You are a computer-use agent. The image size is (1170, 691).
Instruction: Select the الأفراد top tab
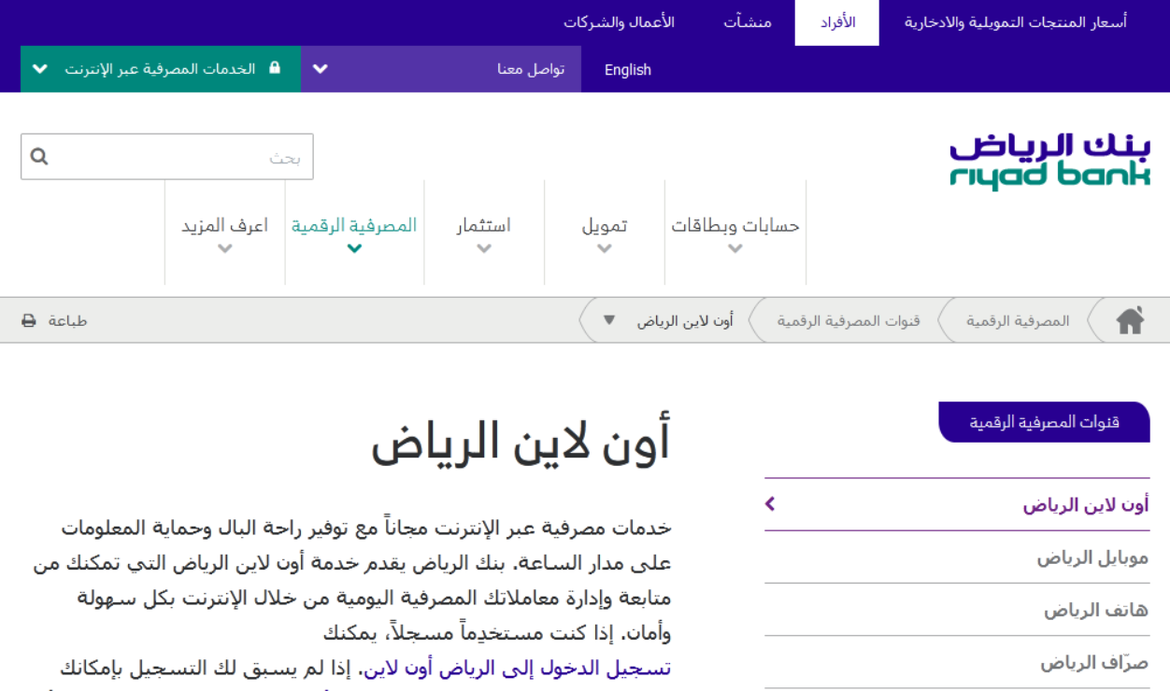pos(837,22)
